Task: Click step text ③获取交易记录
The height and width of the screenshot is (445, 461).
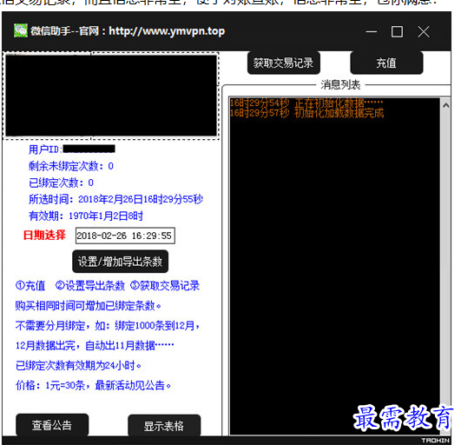Action: click(x=165, y=285)
